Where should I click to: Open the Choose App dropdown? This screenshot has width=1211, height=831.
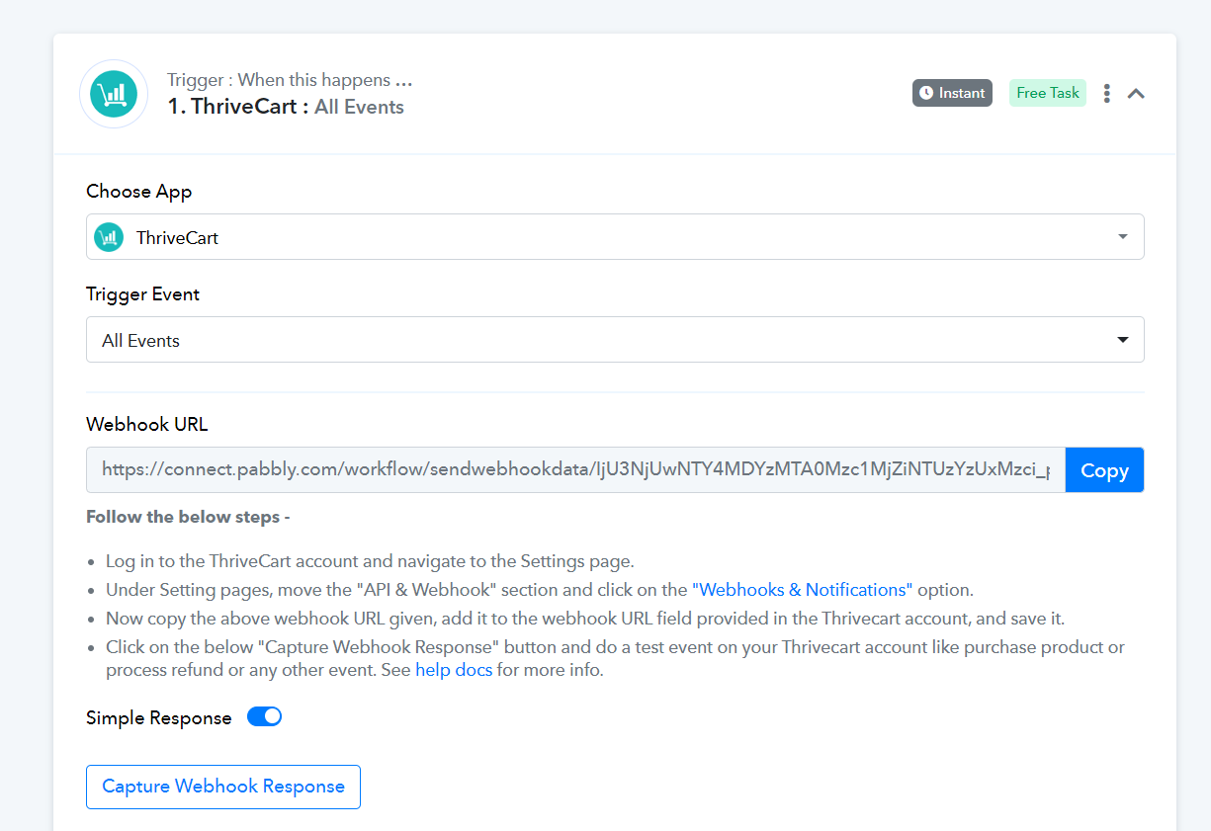tap(615, 237)
